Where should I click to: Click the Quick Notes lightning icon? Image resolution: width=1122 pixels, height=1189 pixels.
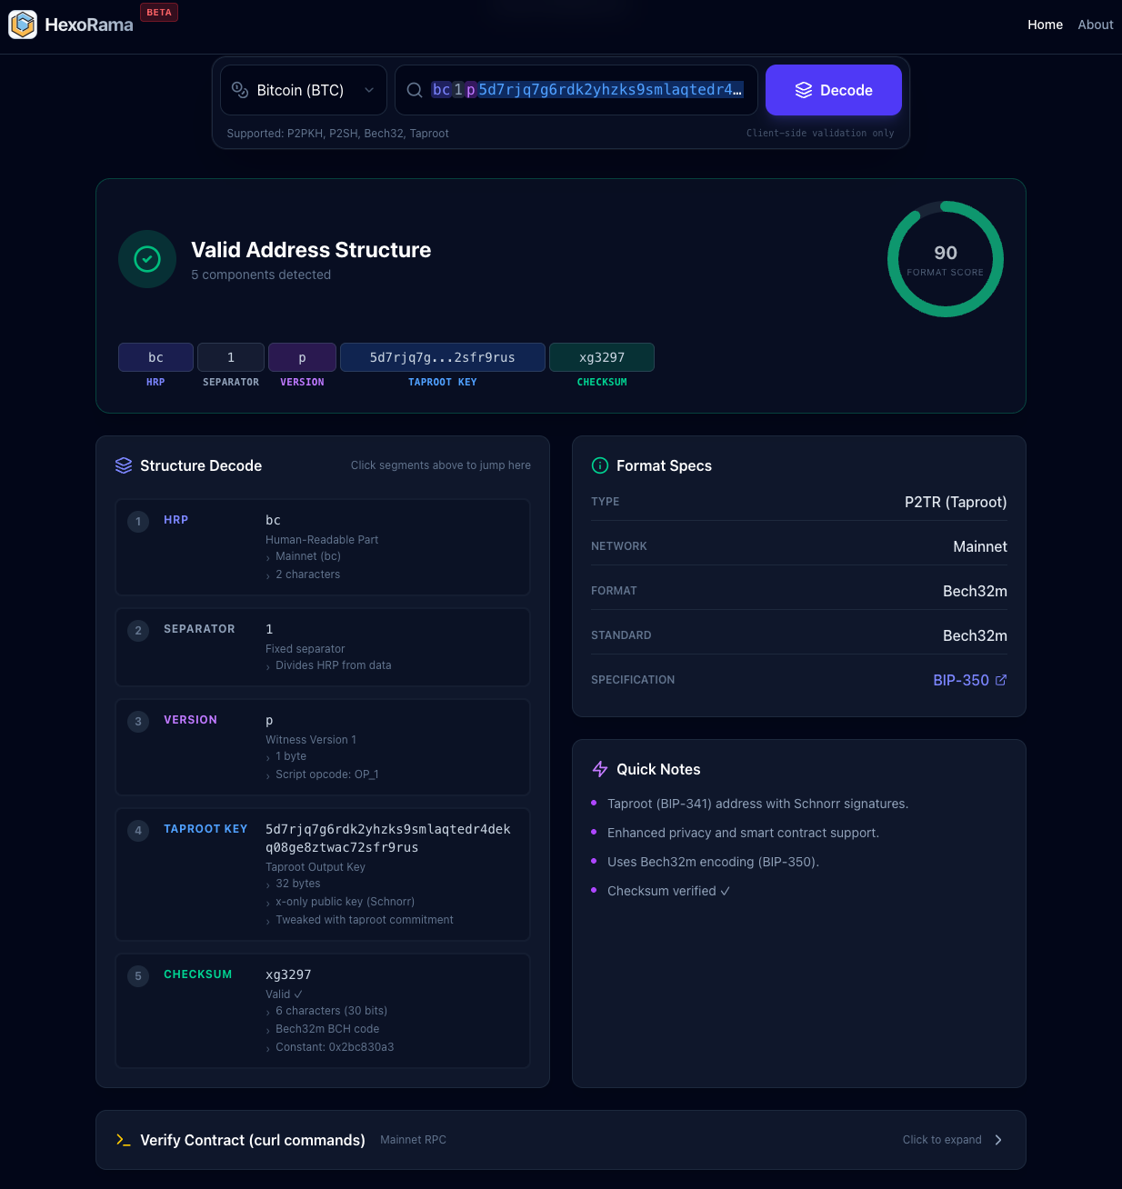[600, 769]
